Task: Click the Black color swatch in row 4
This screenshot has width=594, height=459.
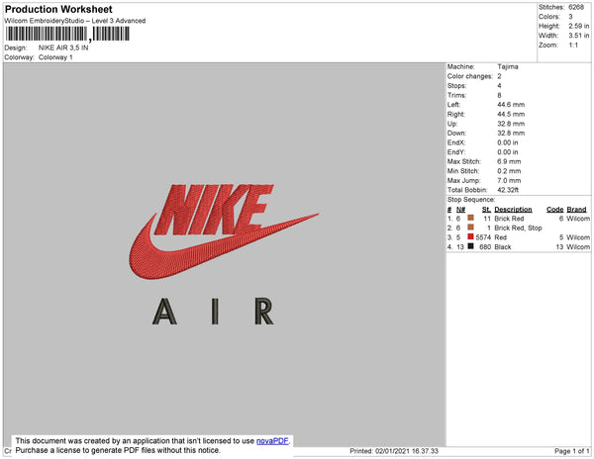Action: tap(470, 246)
